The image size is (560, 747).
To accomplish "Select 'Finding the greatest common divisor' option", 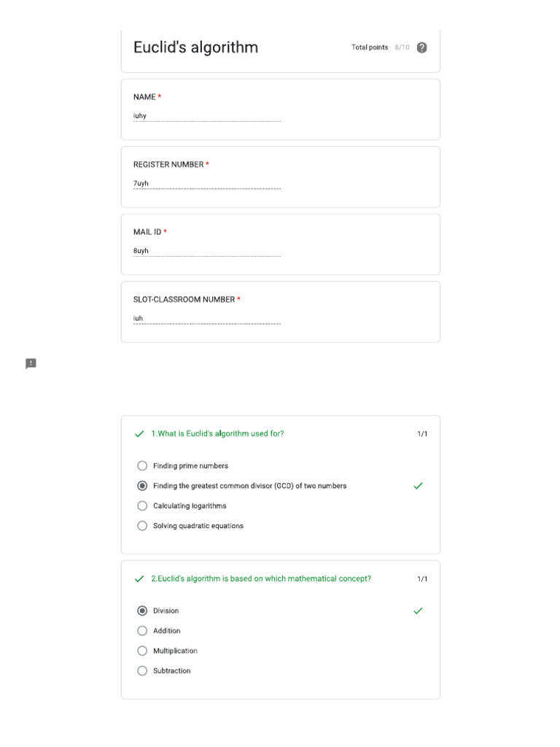I will [142, 486].
